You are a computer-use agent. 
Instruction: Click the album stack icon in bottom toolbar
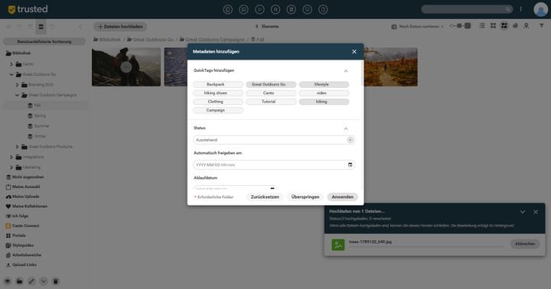8,281
